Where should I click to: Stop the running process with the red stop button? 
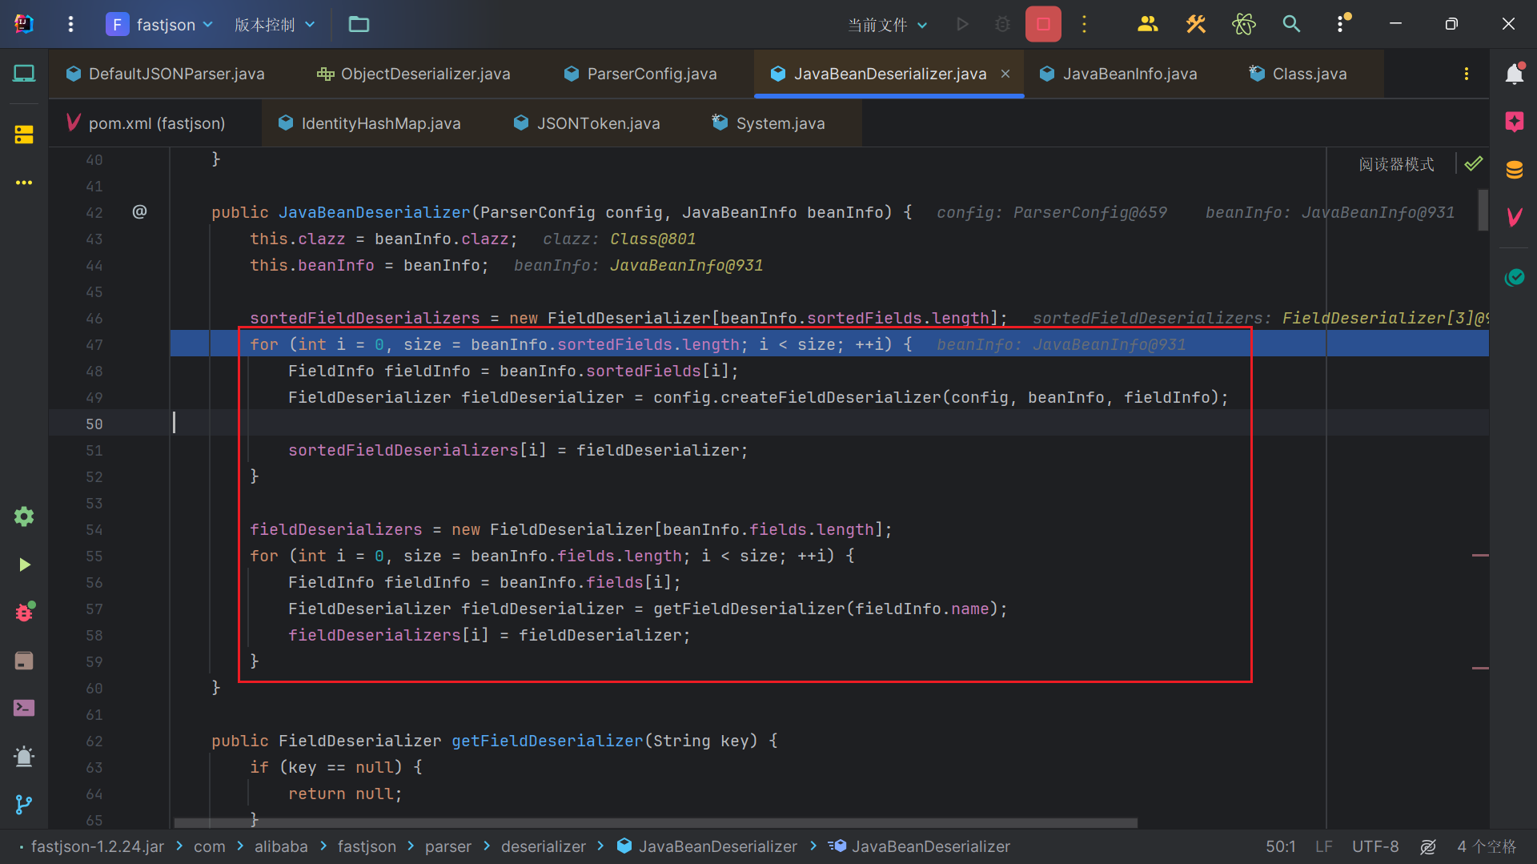coord(1043,24)
